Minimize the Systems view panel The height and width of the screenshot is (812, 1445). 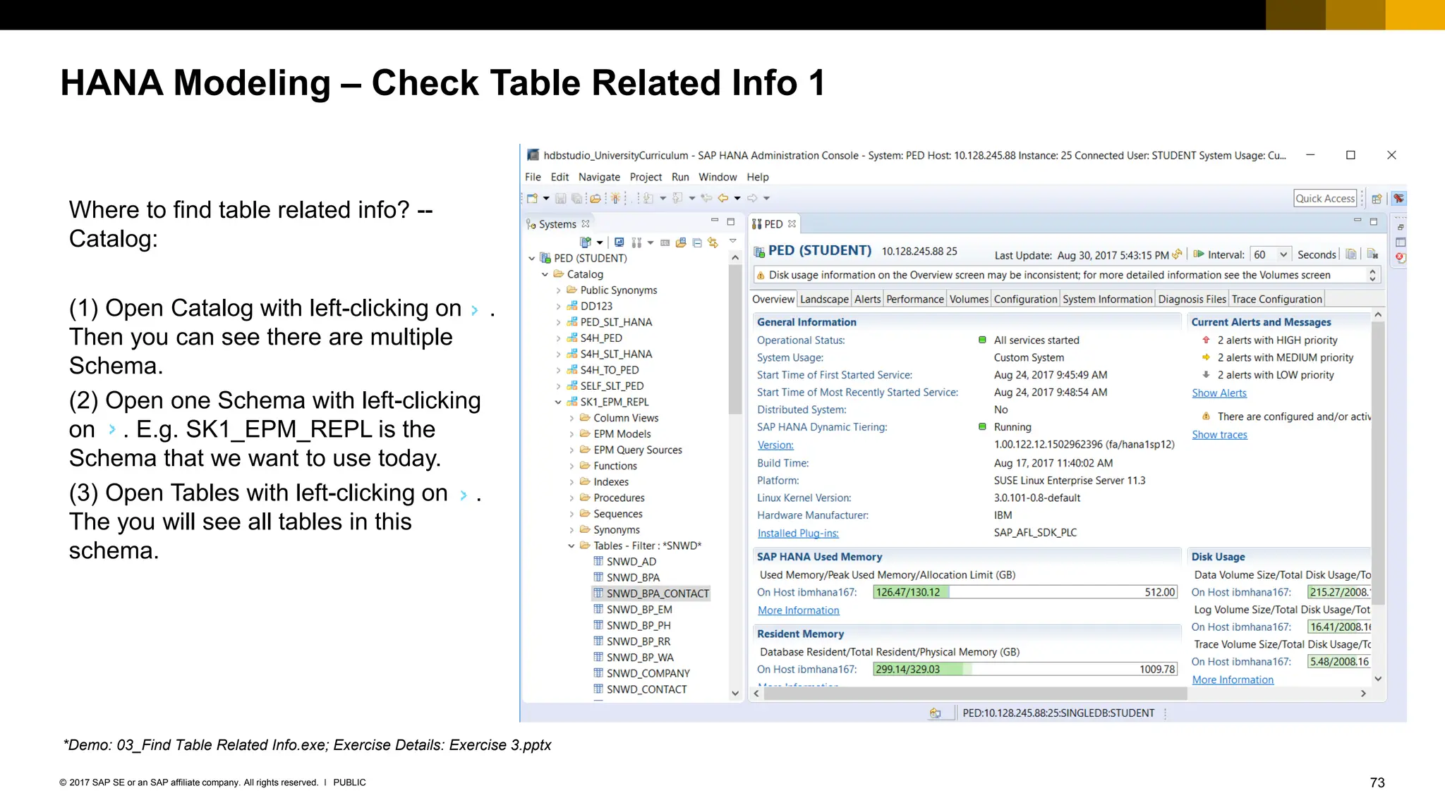[x=714, y=221]
